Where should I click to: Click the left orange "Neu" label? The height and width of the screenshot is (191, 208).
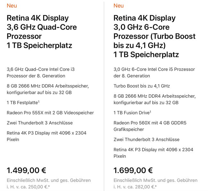(12, 6)
